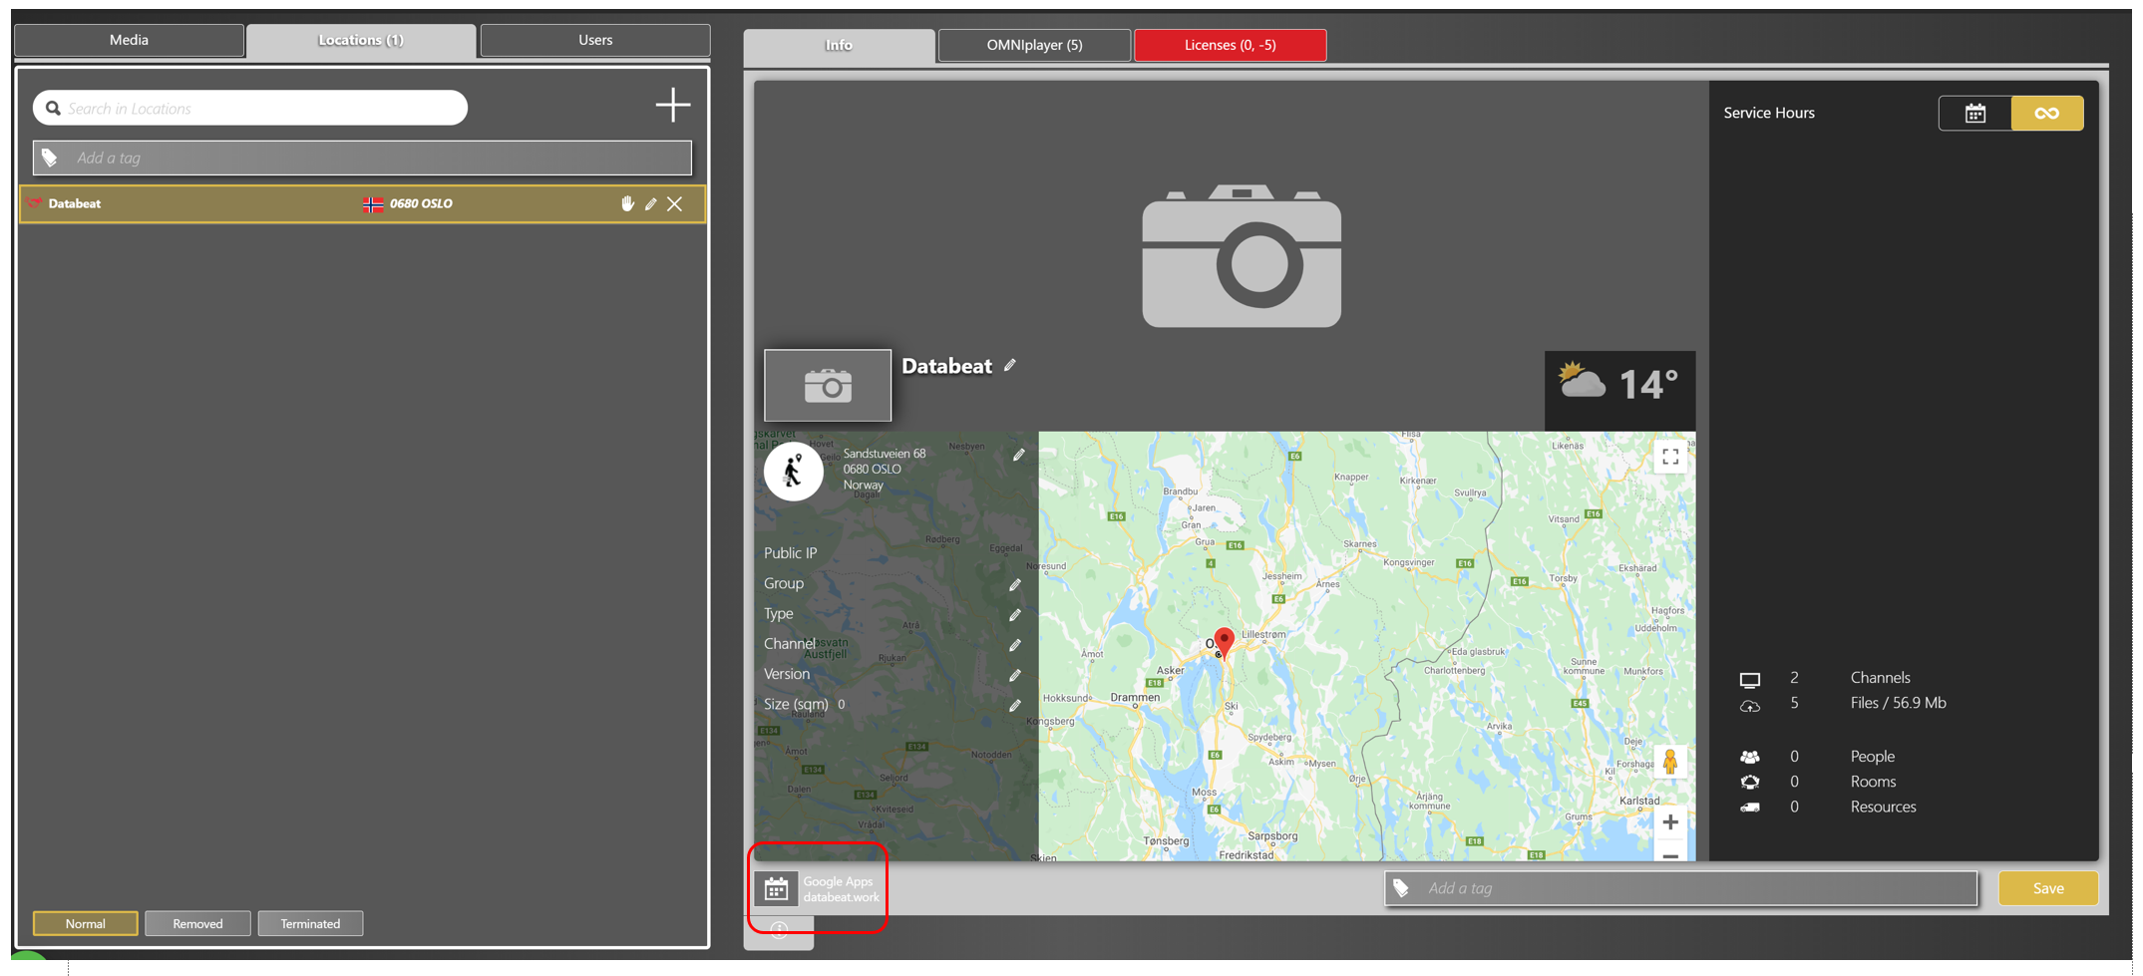
Task: Click the walking person location icon
Action: click(794, 471)
